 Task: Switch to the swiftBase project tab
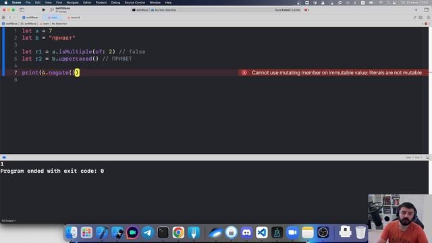[30, 18]
